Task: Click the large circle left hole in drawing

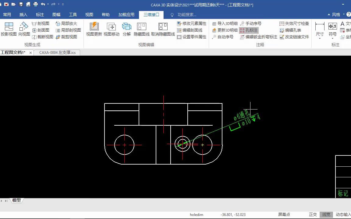Action: (124, 145)
